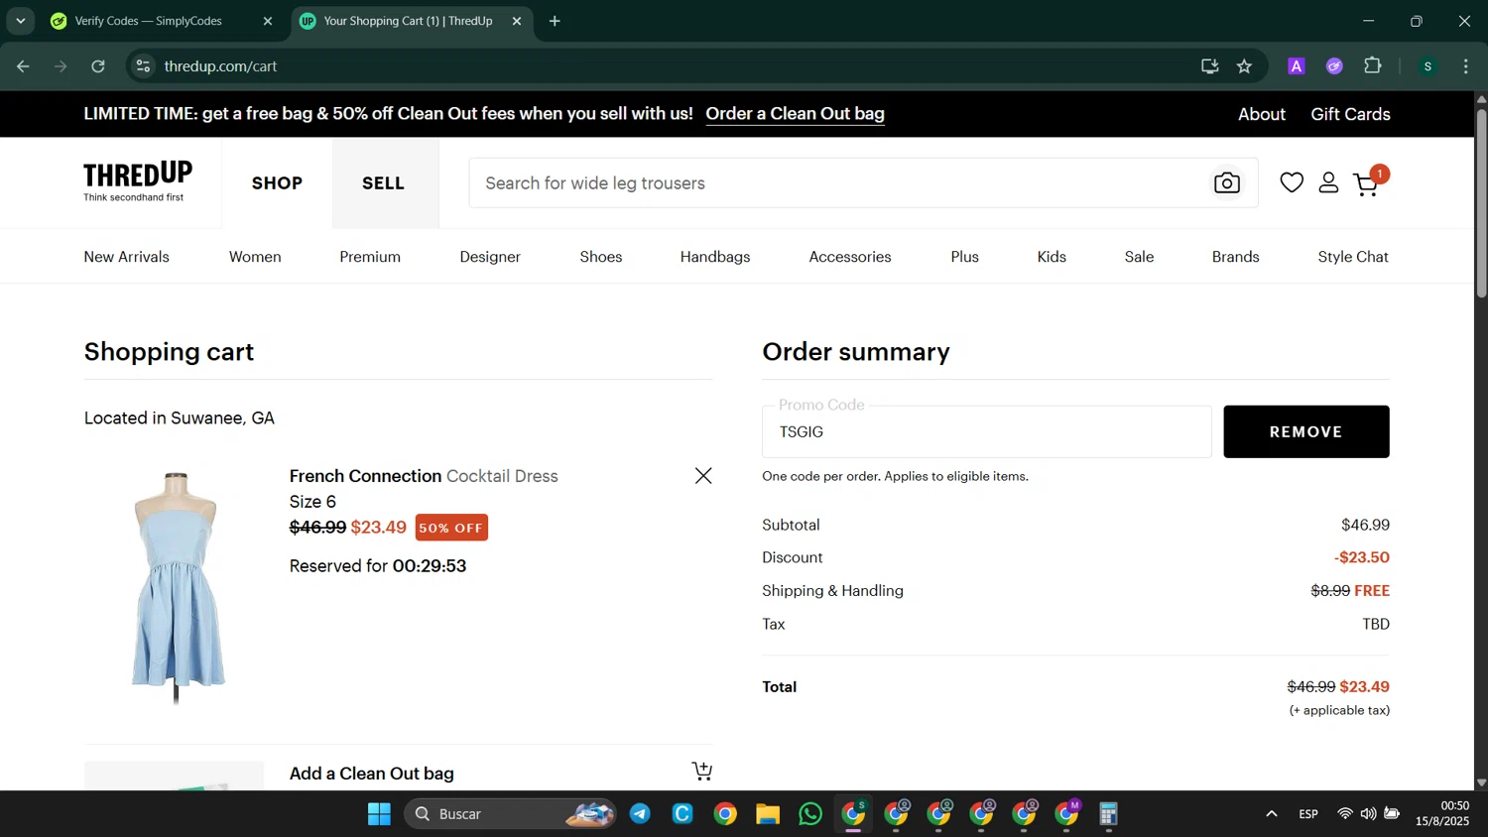Screen dimensions: 1488x837
Task: Open the Gift Cards link
Action: click(x=1350, y=114)
